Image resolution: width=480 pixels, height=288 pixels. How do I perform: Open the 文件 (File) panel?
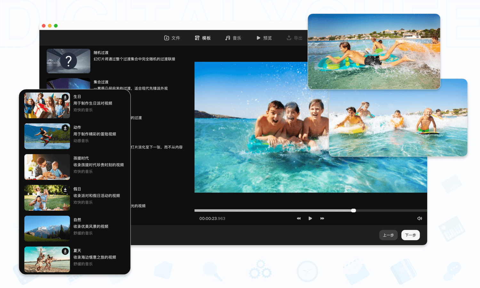[172, 38]
